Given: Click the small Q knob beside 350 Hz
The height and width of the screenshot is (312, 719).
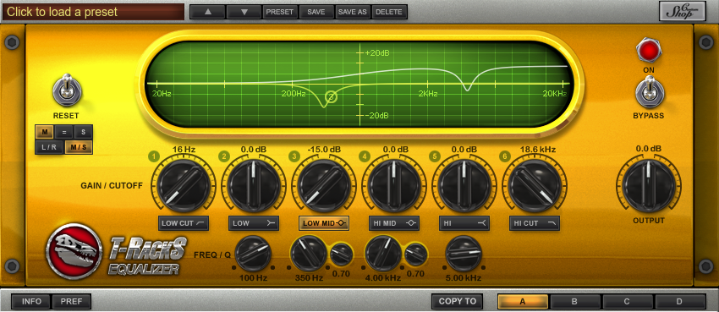Looking at the screenshot, I should click(342, 255).
